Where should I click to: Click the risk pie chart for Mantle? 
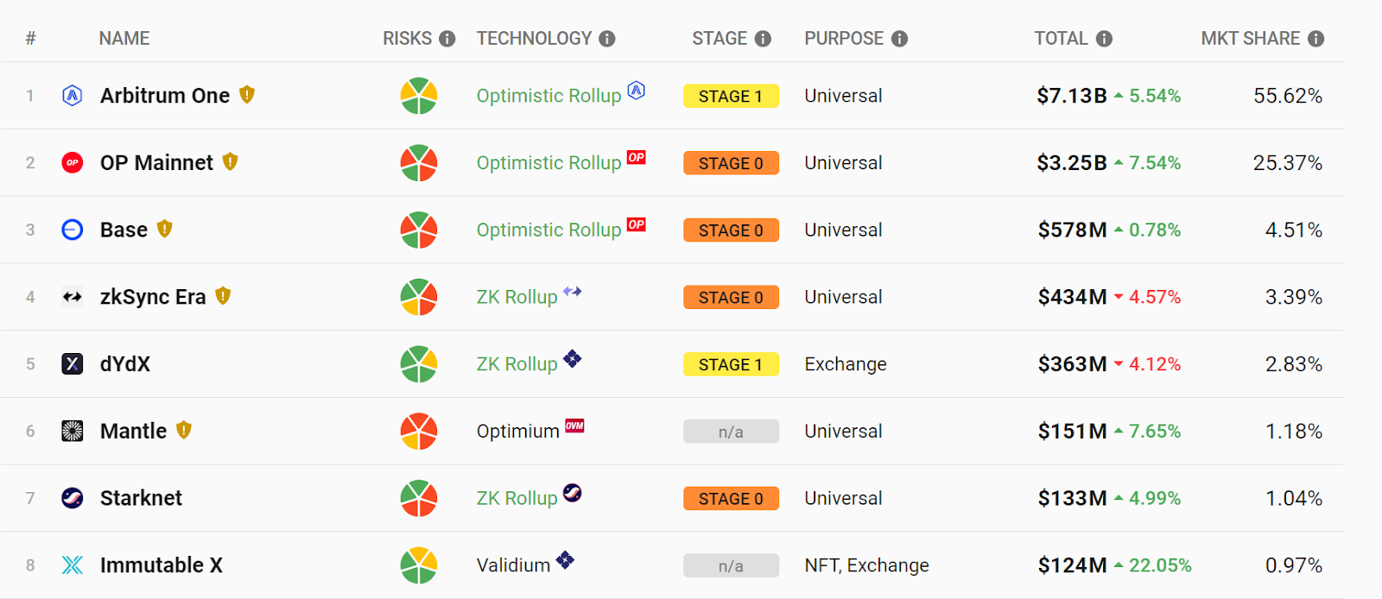click(419, 432)
